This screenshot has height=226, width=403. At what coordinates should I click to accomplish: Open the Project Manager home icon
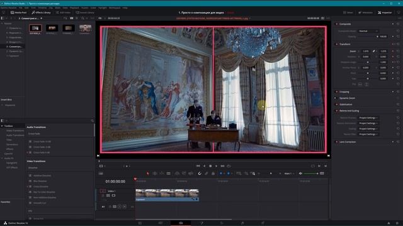coord(389,223)
